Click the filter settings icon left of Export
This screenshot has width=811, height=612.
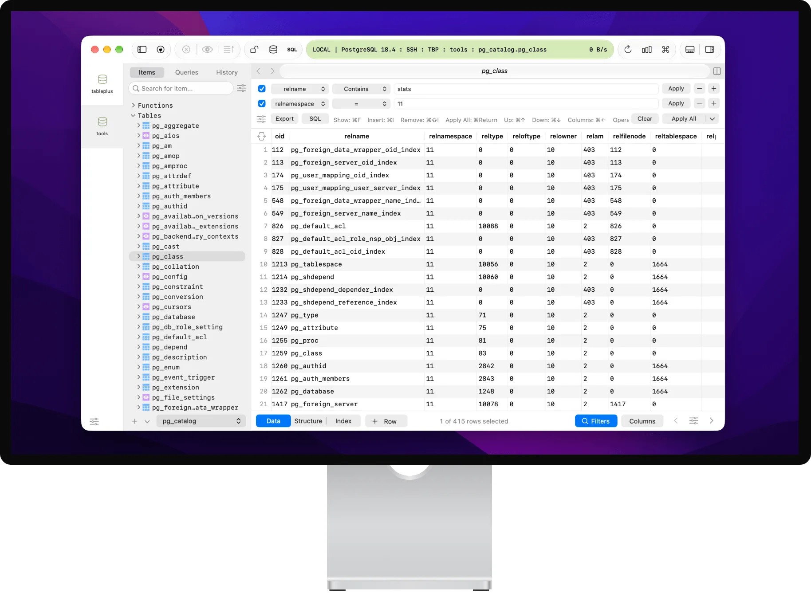pyautogui.click(x=261, y=119)
